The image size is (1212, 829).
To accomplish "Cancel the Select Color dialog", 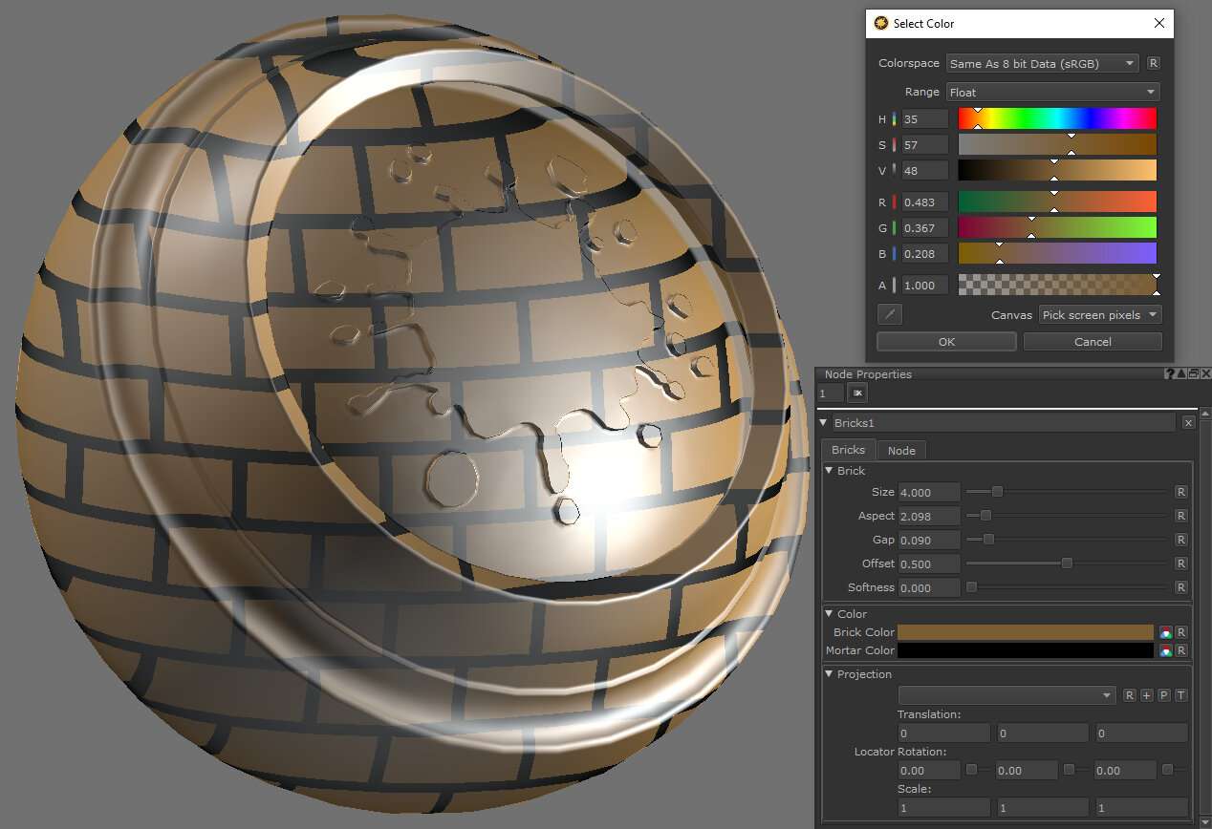I will coord(1093,342).
